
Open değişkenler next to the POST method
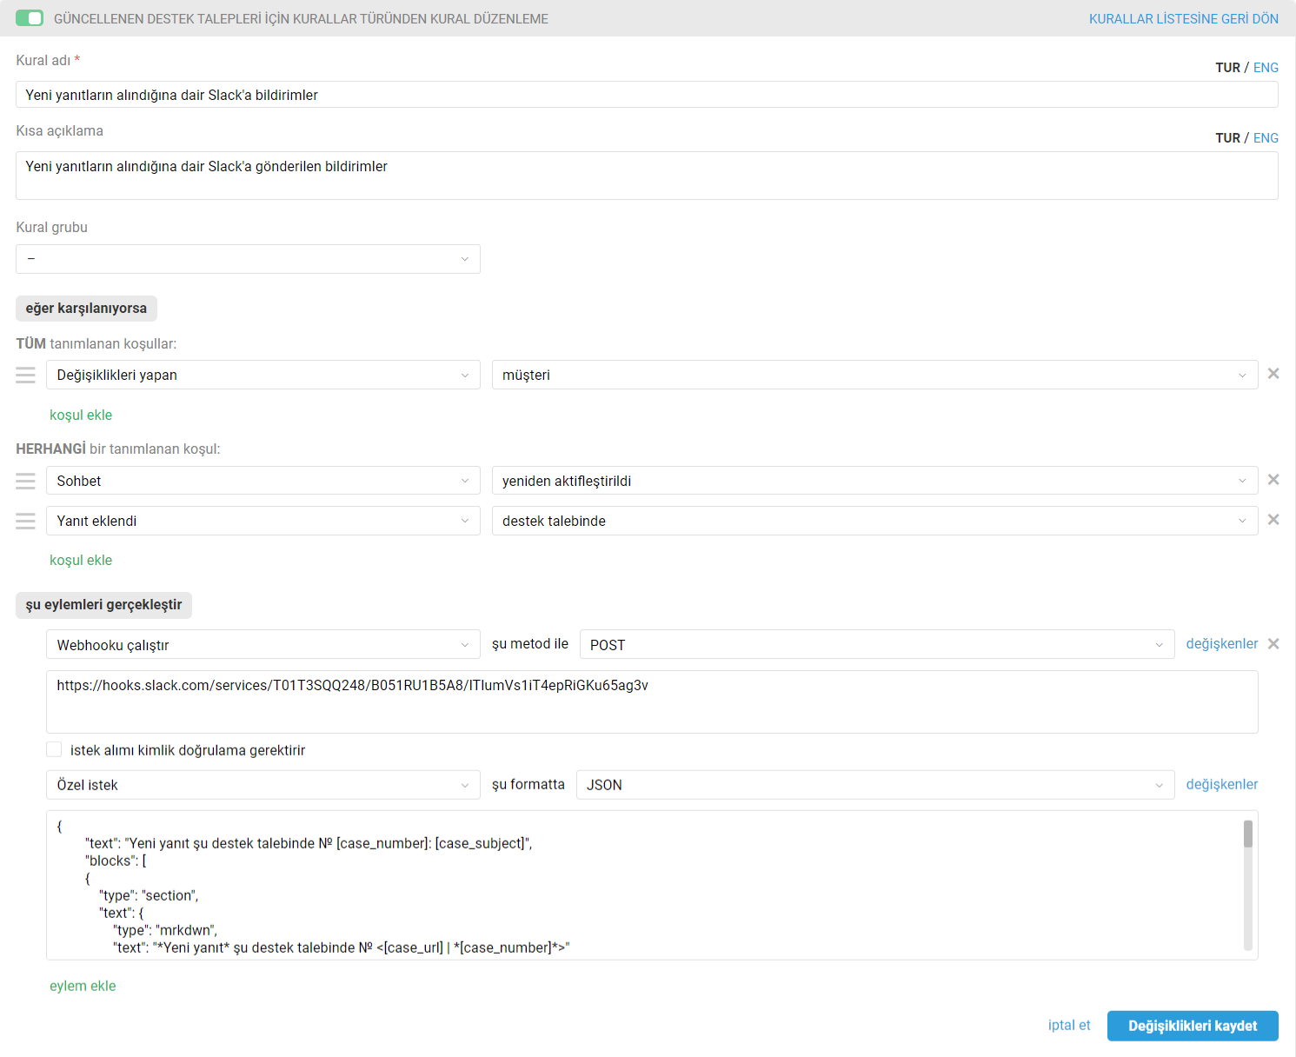pyautogui.click(x=1222, y=643)
